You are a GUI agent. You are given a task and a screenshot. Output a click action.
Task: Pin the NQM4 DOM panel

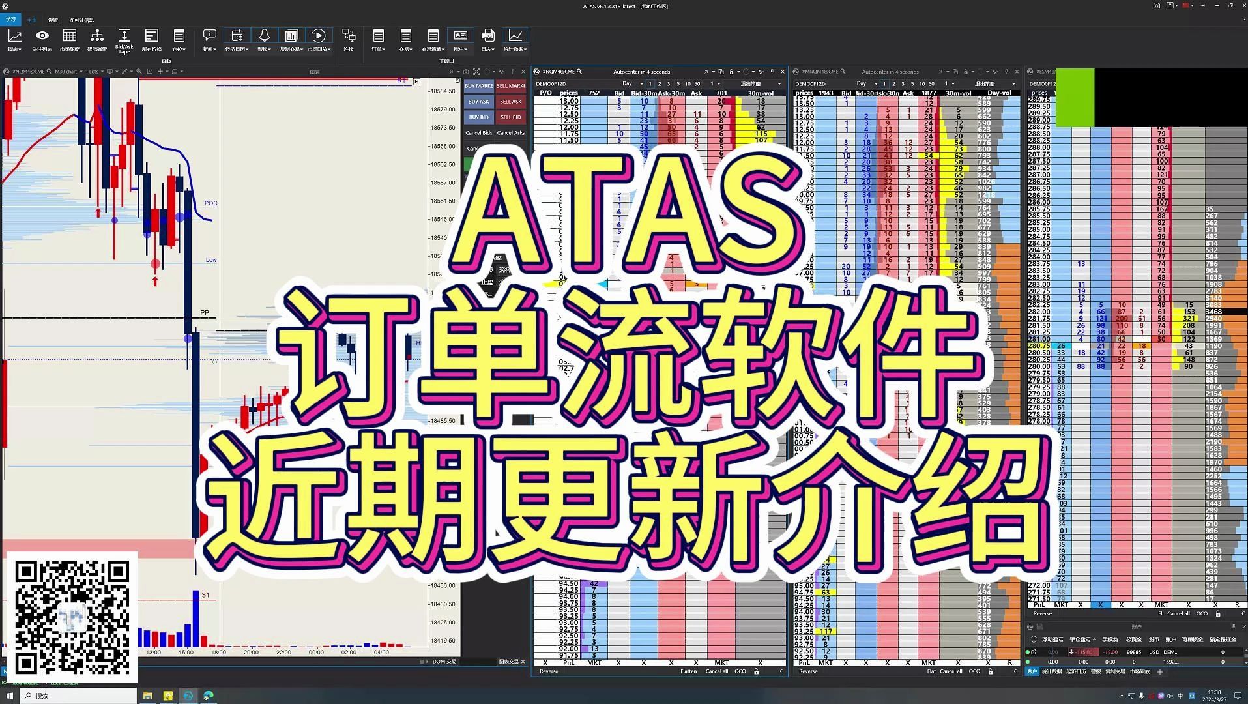(772, 72)
